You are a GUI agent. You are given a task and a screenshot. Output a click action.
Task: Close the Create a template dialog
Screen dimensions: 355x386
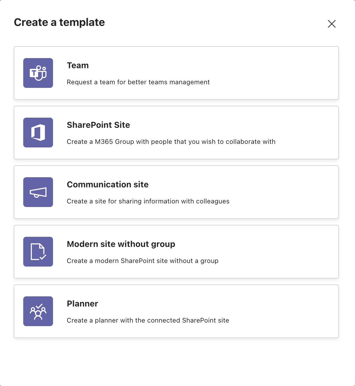pyautogui.click(x=332, y=24)
